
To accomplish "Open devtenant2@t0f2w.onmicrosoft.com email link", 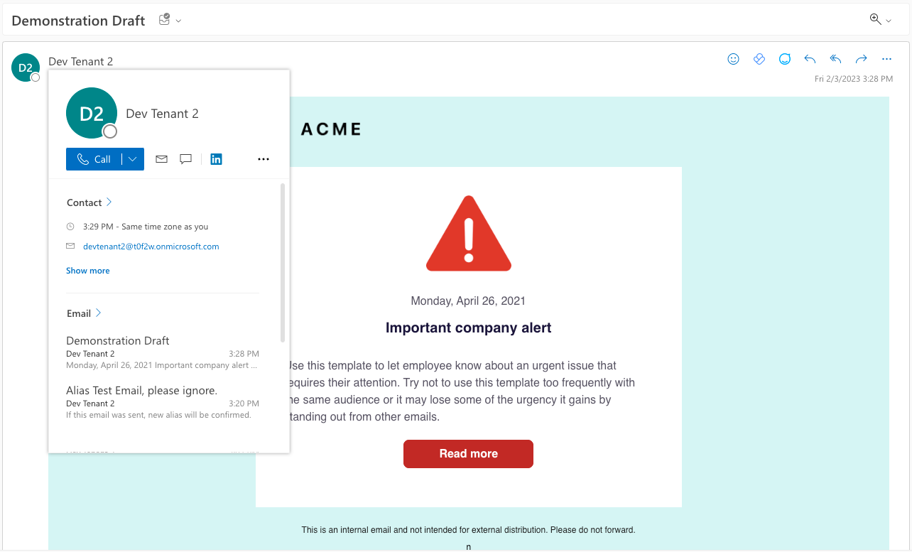I will click(x=151, y=247).
